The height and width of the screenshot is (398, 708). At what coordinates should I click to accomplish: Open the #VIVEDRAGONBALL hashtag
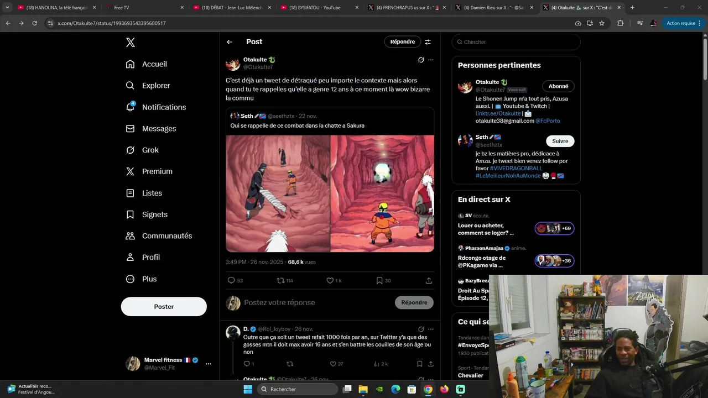click(x=516, y=168)
